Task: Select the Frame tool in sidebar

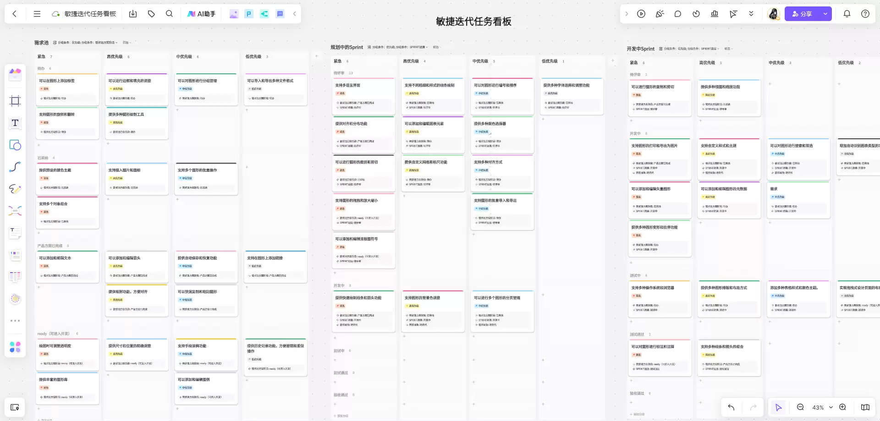Action: pyautogui.click(x=15, y=101)
